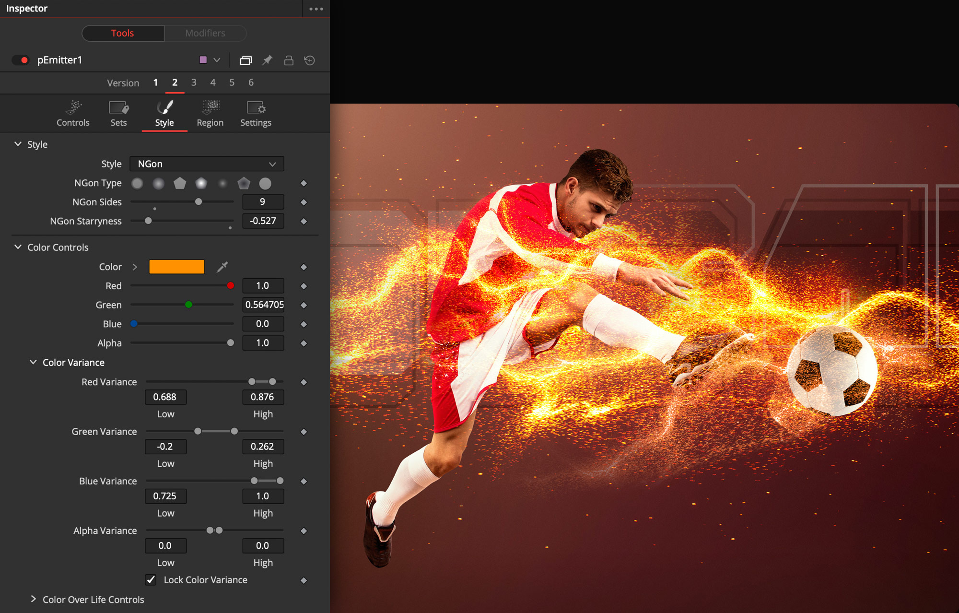Expand the Color disclosure arrow

click(x=135, y=267)
